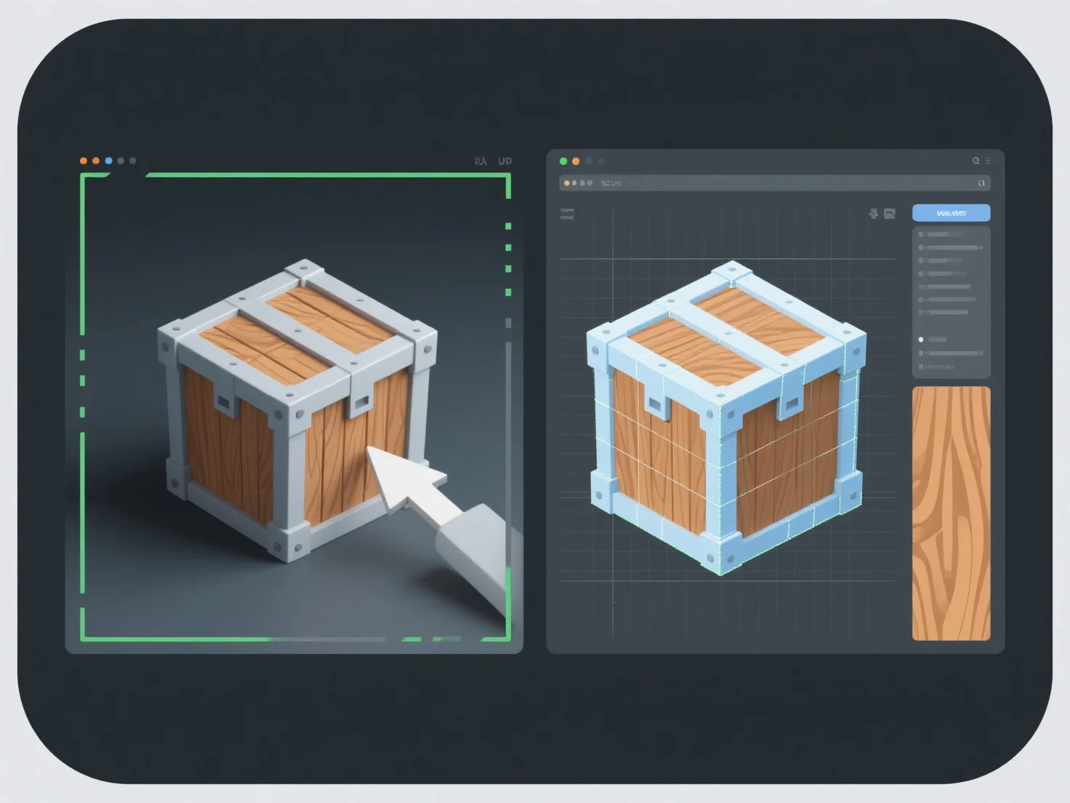The image size is (1070, 803).
Task: Open the hamburger menu icon top right
Action: pos(988,160)
